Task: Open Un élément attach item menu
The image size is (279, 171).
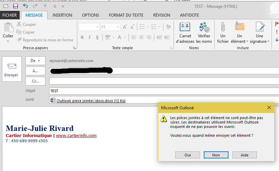Action: 239,33
